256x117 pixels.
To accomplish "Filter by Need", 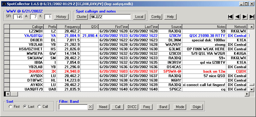I will click(103, 107).
